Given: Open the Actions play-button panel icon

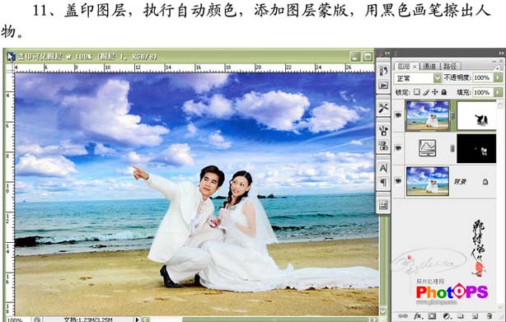Looking at the screenshot, I should pos(383,86).
